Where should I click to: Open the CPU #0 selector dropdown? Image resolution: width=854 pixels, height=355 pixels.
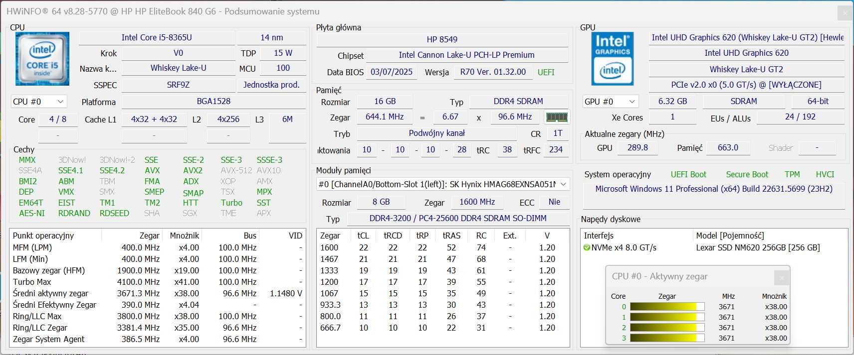38,102
